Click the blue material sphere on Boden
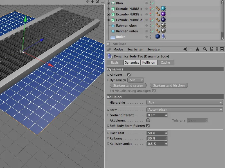The image size is (225, 168). tap(158, 37)
